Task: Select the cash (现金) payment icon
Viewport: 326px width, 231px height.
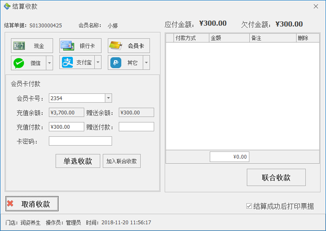Action: 18,46
